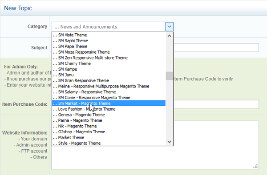This screenshot has width=267, height=175.
Task: Select SM Conie - Responsive Magento Theme
Action: click(109, 98)
